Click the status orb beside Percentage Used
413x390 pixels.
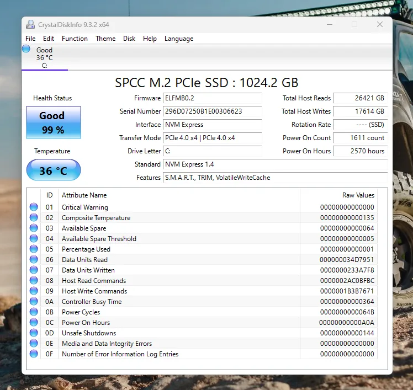(34, 249)
